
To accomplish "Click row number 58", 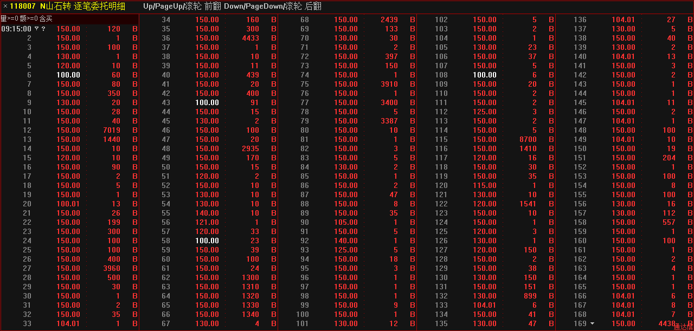I will tap(166, 241).
